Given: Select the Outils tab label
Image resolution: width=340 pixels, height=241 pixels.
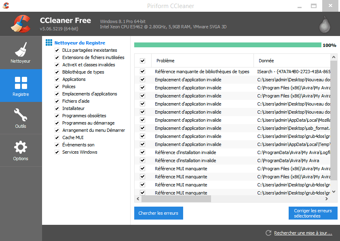Looking at the screenshot, I should pos(21,126).
